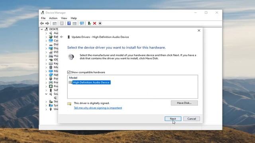Expand the System devices category
The height and width of the screenshot is (143, 255).
point(46,105)
